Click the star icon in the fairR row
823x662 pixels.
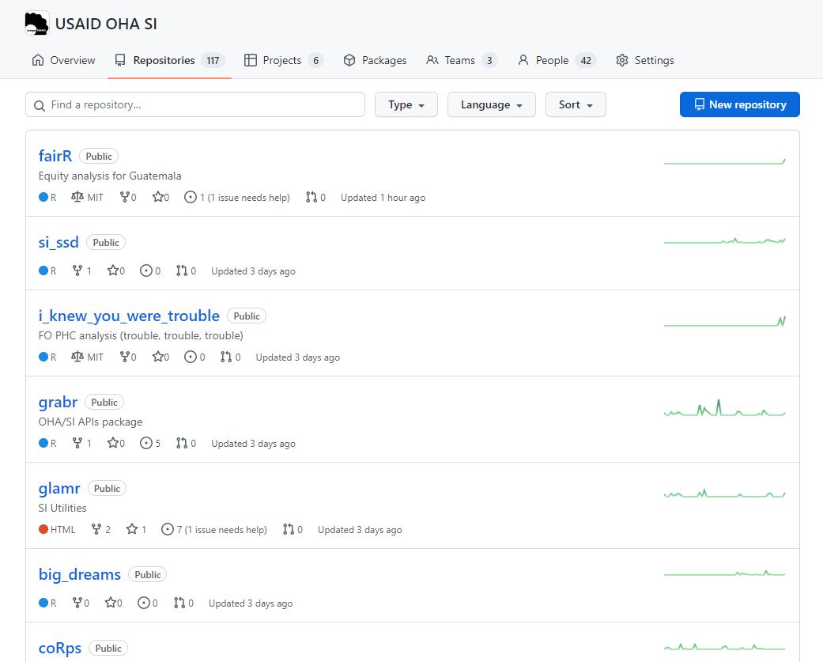click(x=157, y=197)
